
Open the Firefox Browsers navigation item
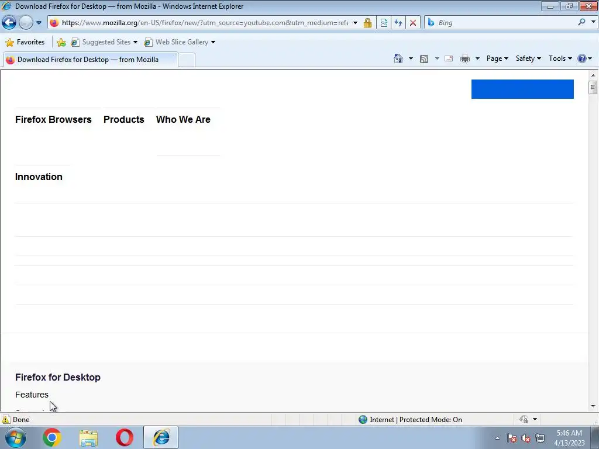pos(53,119)
